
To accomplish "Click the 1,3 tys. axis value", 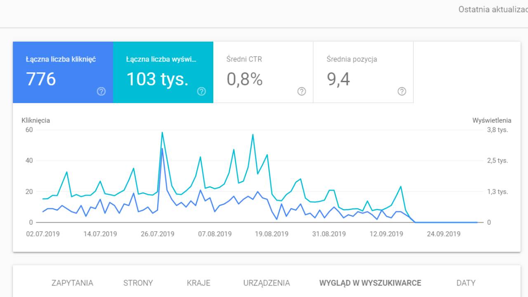I will coord(497,191).
